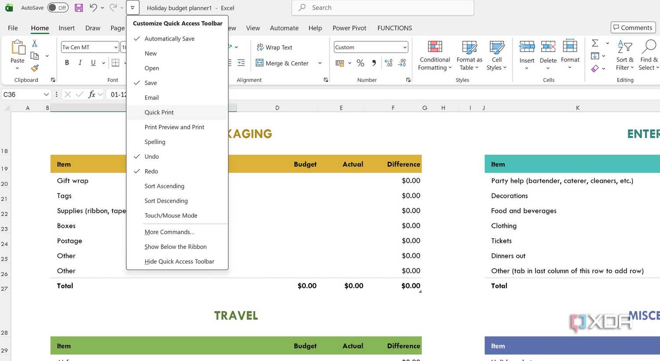Apply Underline formatting

click(93, 63)
